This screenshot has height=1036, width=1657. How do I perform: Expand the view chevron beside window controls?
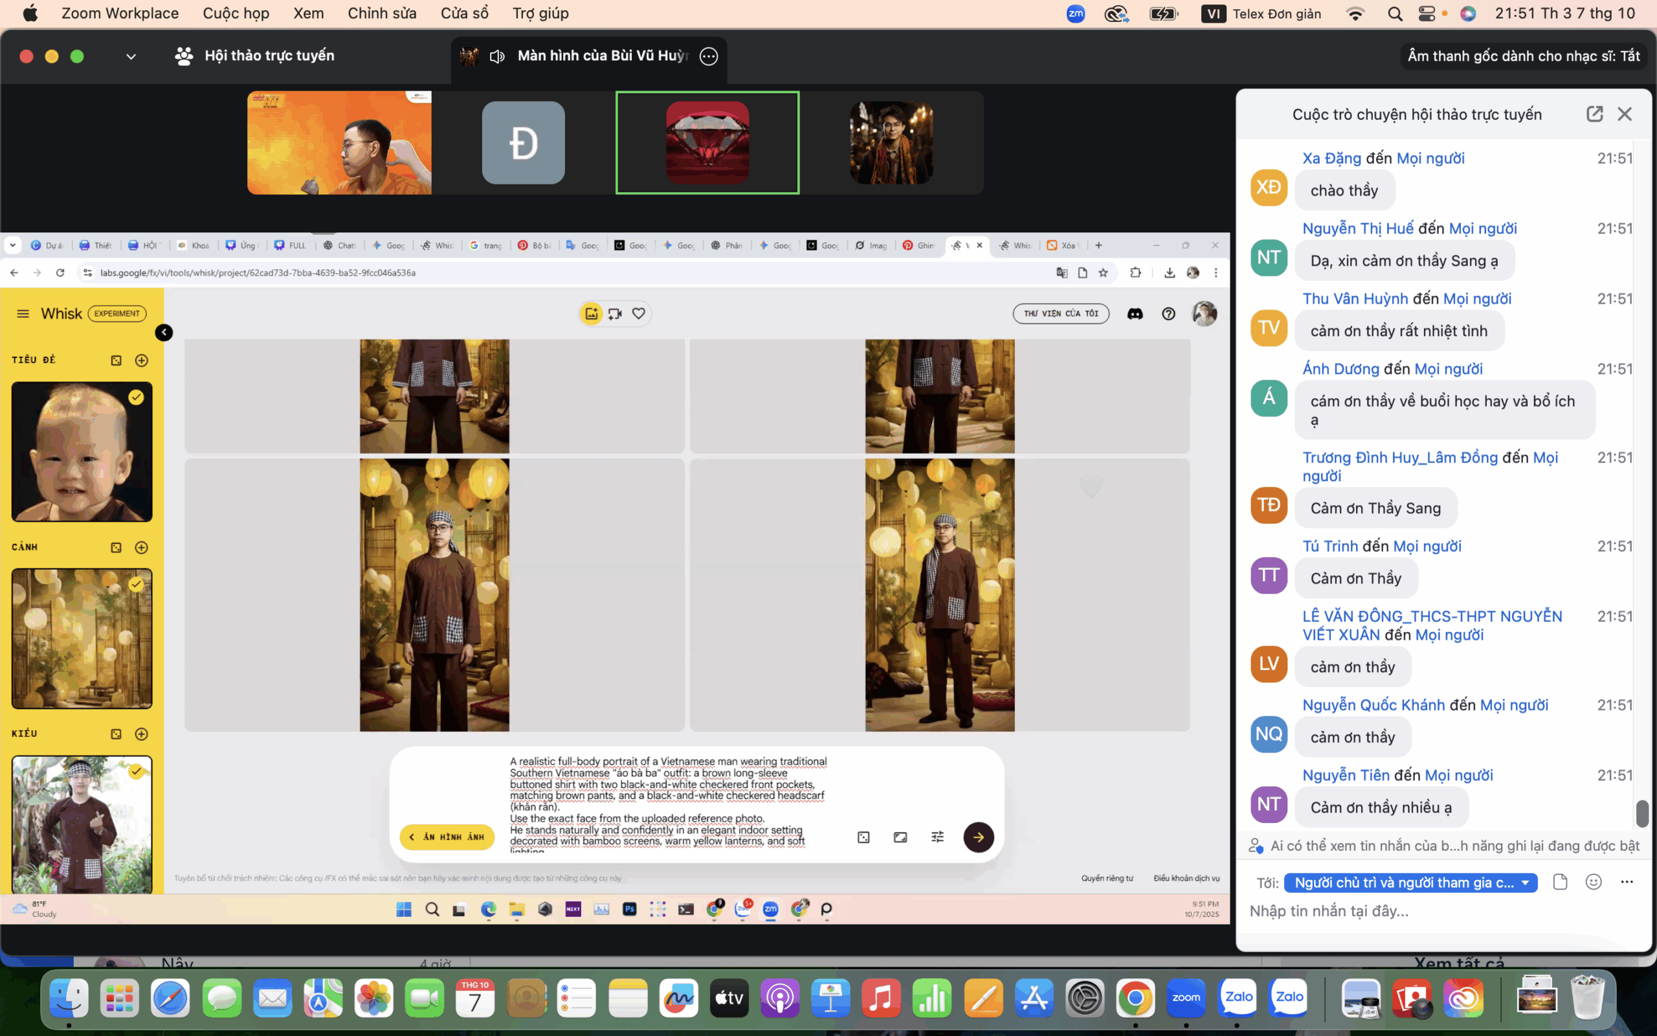(131, 56)
